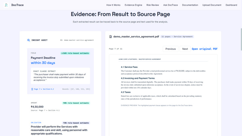This screenshot has height=136, width=242.
Task: Select the ₹4,50,000 amount value
Action: pyautogui.click(x=37, y=107)
